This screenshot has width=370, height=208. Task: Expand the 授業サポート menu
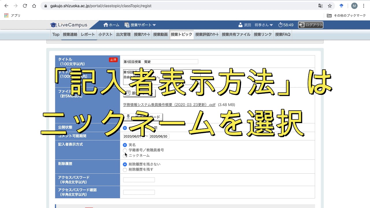point(140,25)
